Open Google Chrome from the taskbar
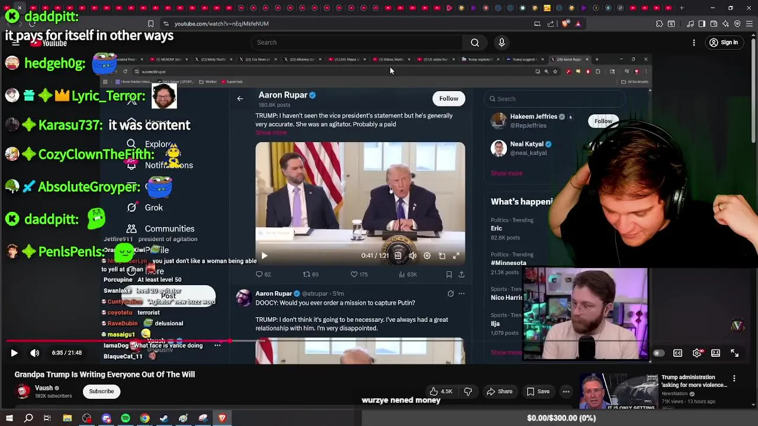Viewport: 758px width, 426px height. point(144,418)
